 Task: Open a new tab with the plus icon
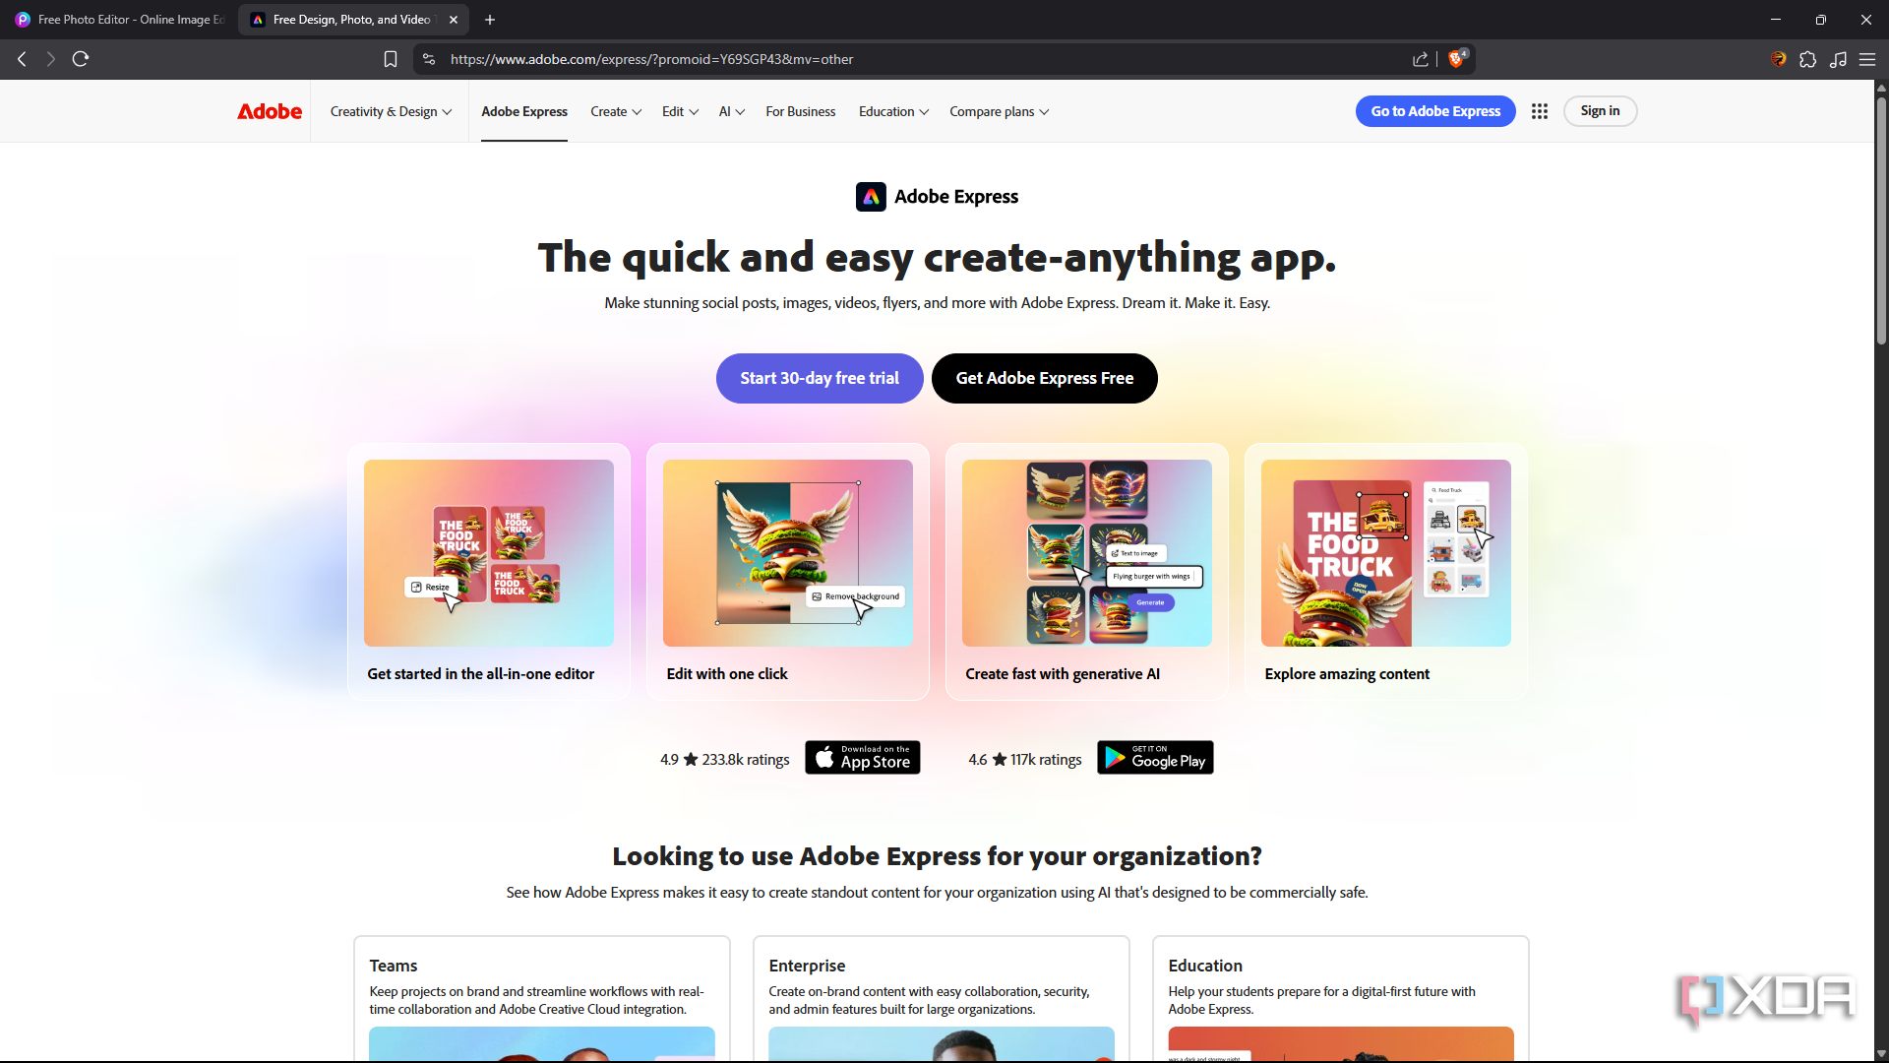pyautogui.click(x=490, y=20)
